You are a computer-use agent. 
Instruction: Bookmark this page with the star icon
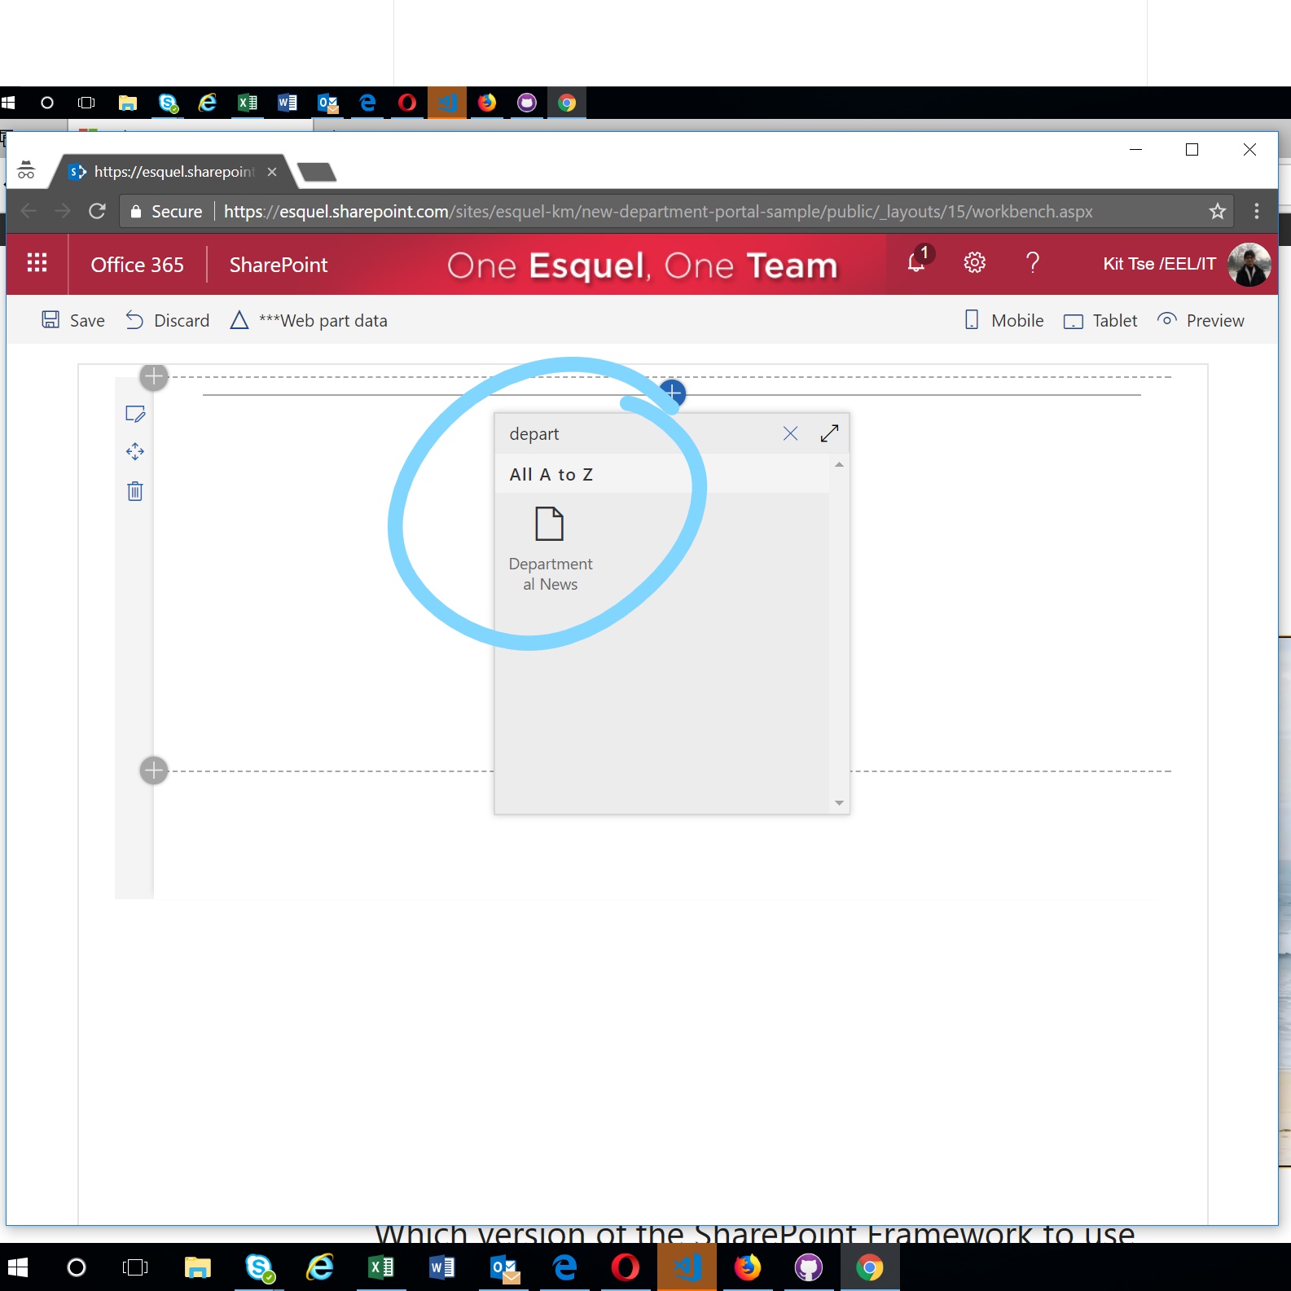[1217, 212]
